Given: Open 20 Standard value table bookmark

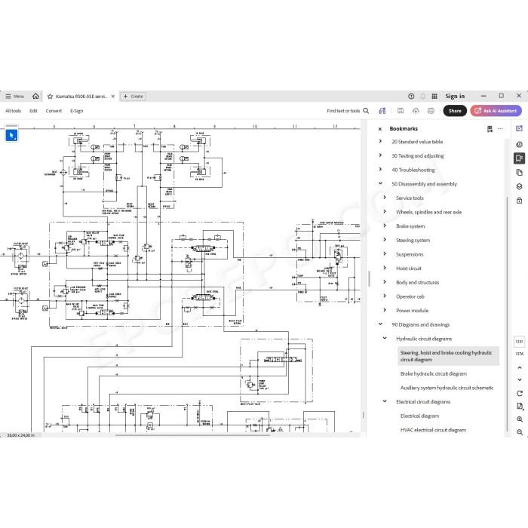Looking at the screenshot, I should pyautogui.click(x=417, y=142).
